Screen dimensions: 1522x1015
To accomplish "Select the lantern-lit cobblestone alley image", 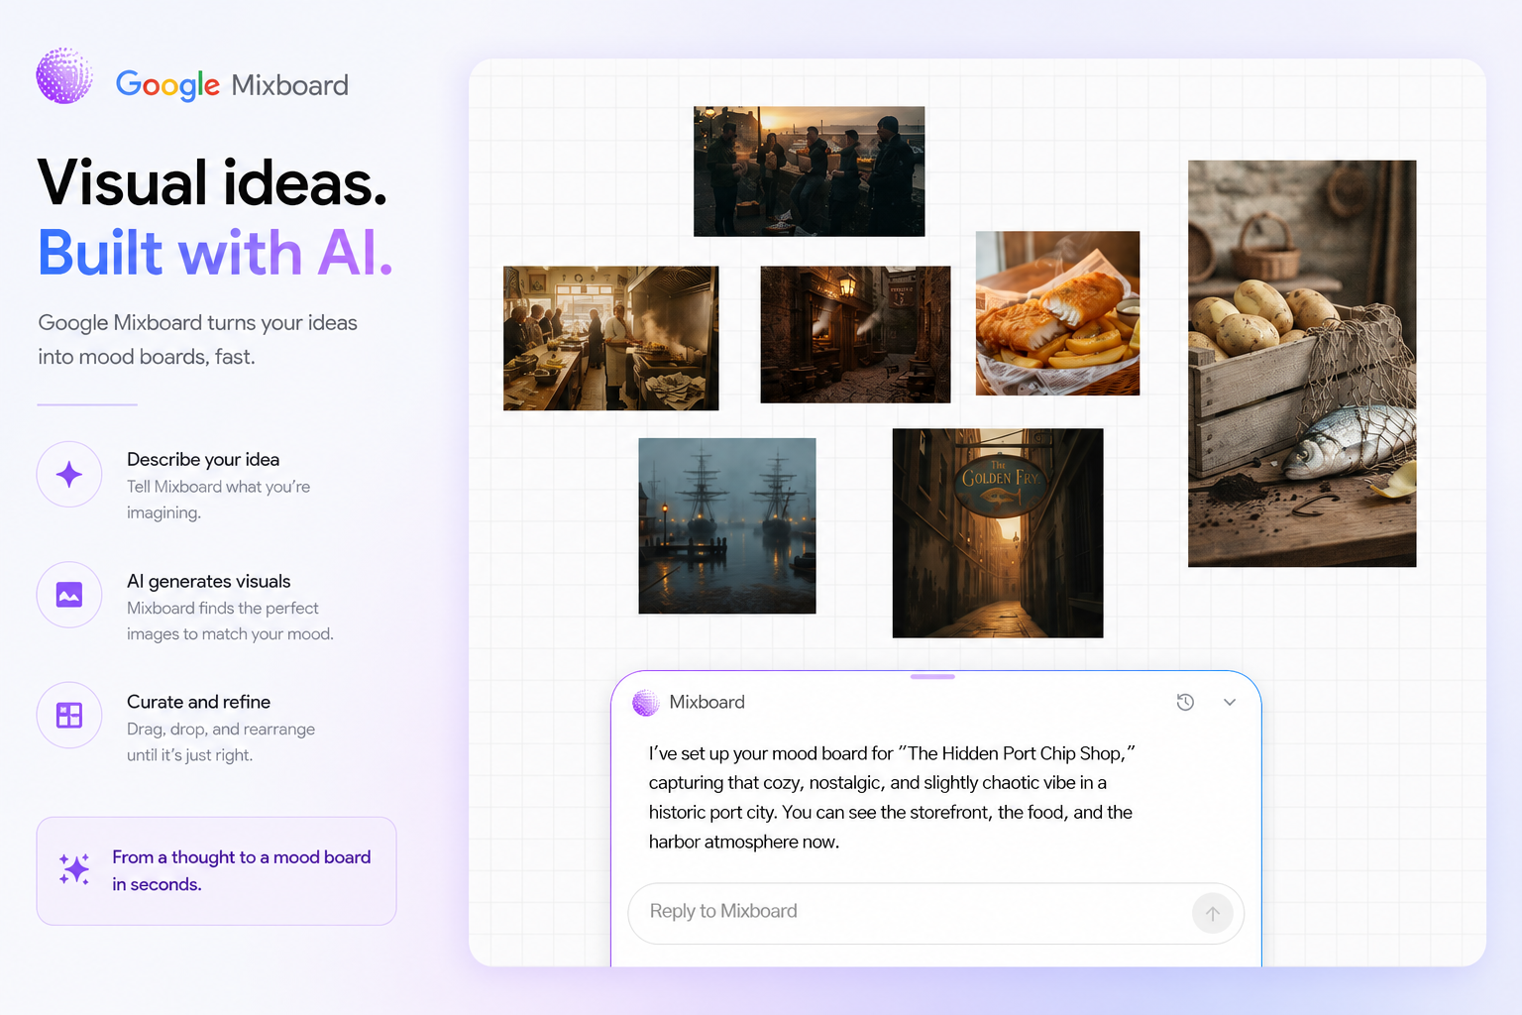I will (x=855, y=334).
